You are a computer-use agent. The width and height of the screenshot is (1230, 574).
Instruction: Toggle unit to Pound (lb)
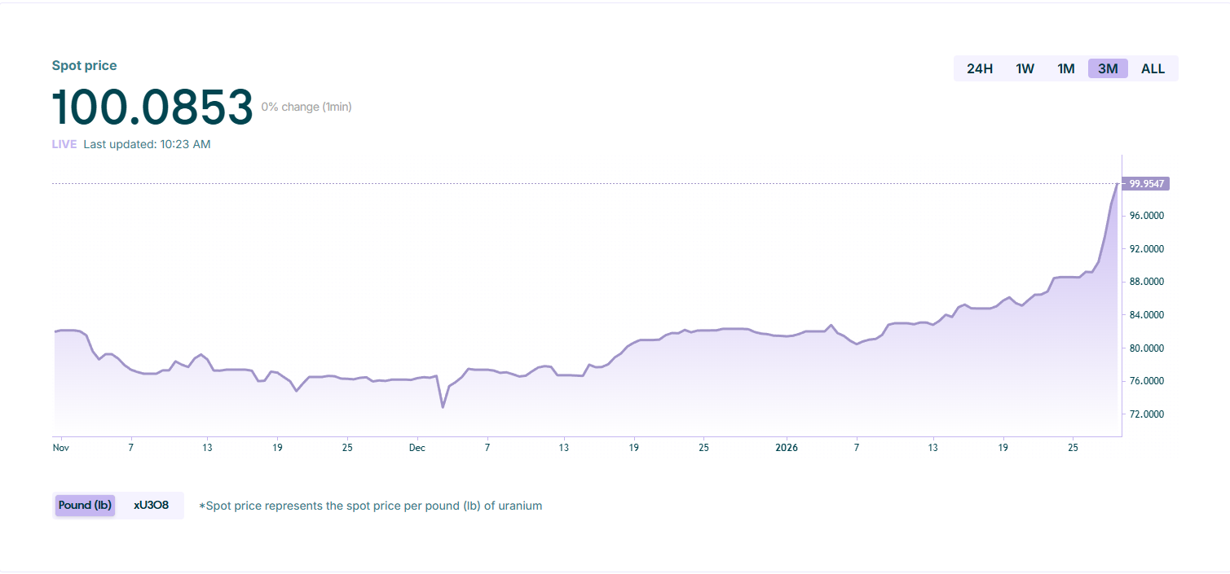85,506
